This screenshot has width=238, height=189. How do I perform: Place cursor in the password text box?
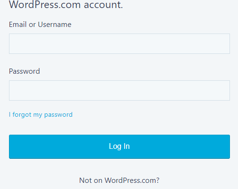(x=119, y=90)
